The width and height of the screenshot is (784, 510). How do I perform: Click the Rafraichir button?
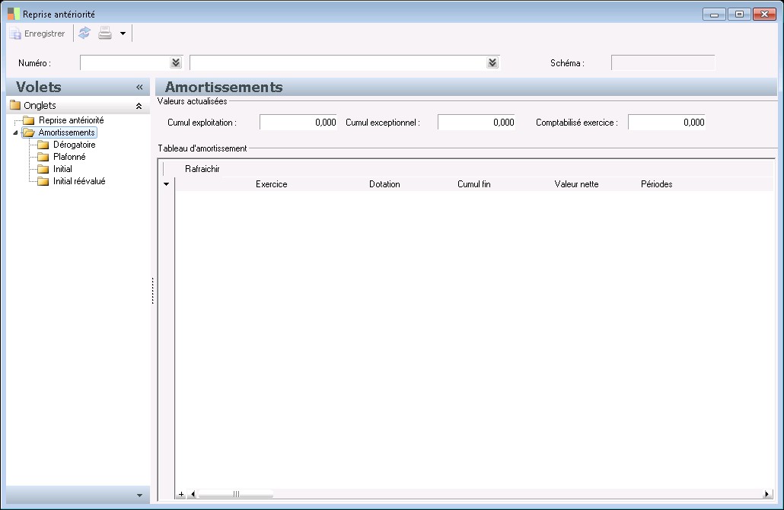point(202,169)
